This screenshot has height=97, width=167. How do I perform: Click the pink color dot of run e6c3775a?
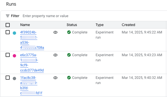[14, 56]
